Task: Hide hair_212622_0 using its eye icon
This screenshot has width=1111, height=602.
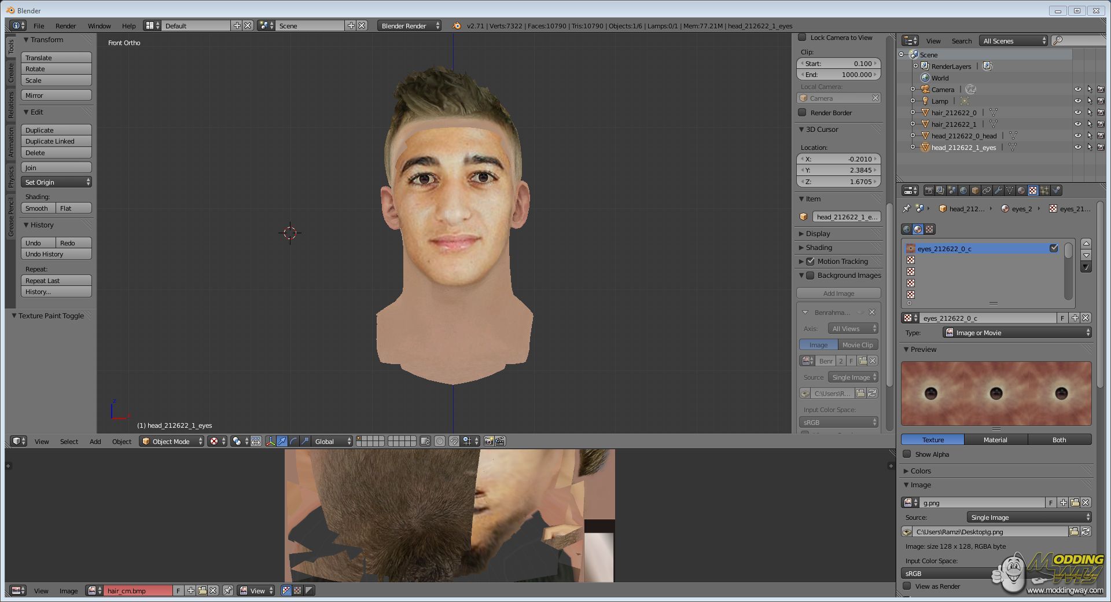Action: tap(1077, 113)
